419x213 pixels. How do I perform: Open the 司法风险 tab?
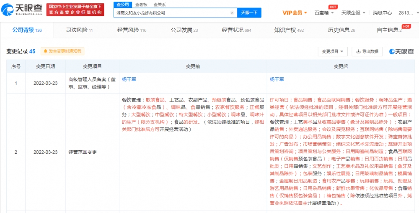coord(79,30)
